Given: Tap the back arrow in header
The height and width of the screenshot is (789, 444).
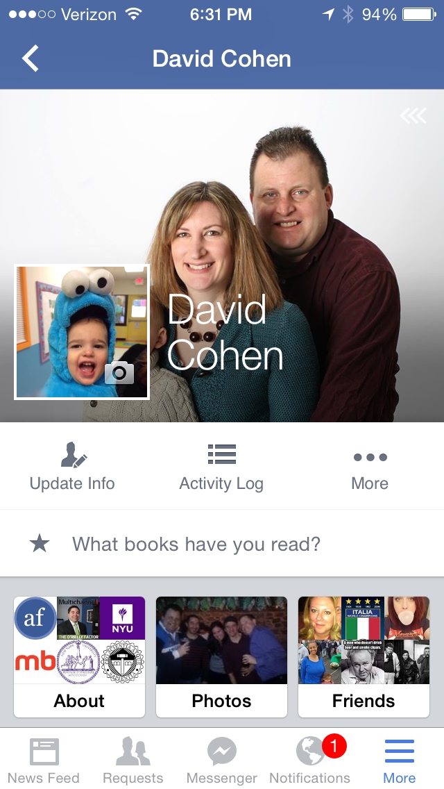Looking at the screenshot, I should [x=30, y=58].
